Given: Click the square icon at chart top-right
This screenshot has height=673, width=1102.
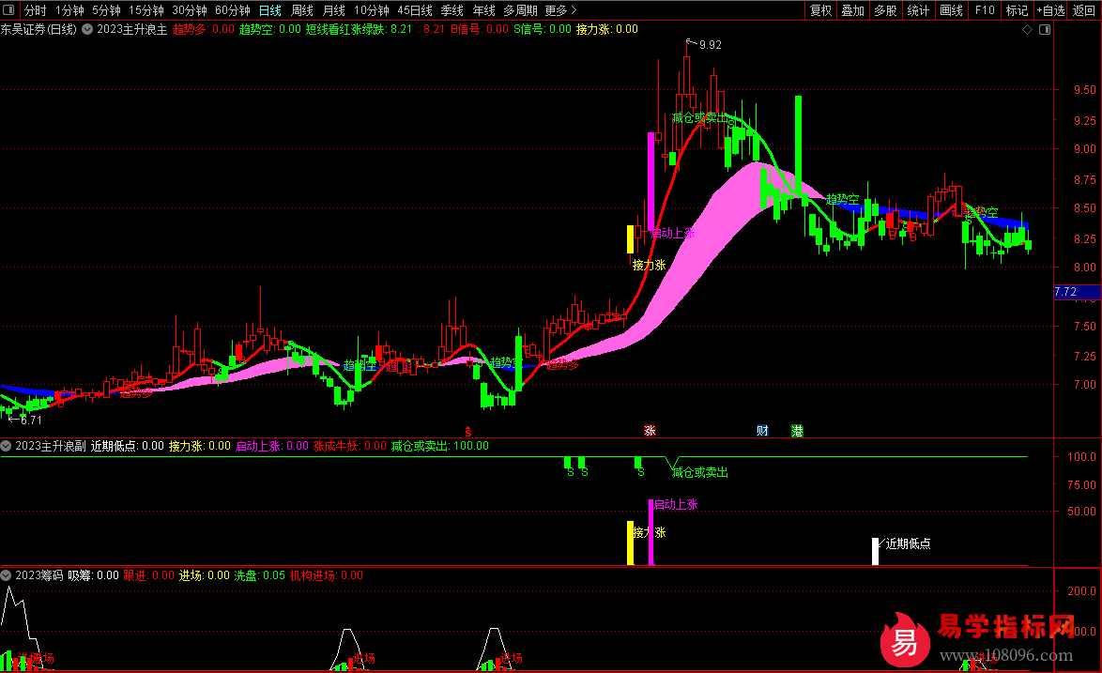Looking at the screenshot, I should [x=1044, y=29].
